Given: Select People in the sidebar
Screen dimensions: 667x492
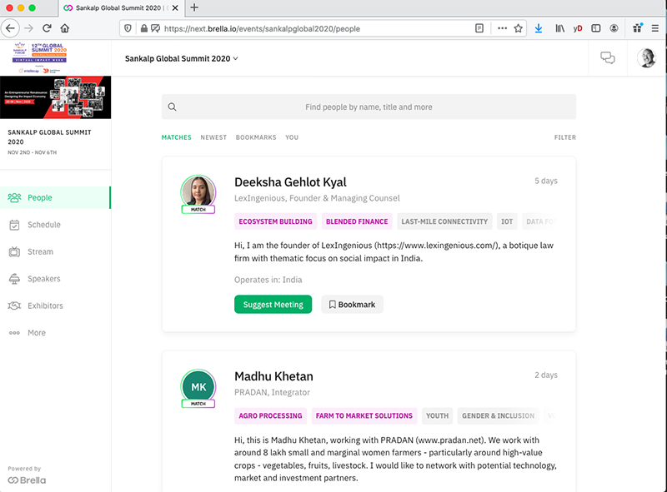Looking at the screenshot, I should coord(55,197).
